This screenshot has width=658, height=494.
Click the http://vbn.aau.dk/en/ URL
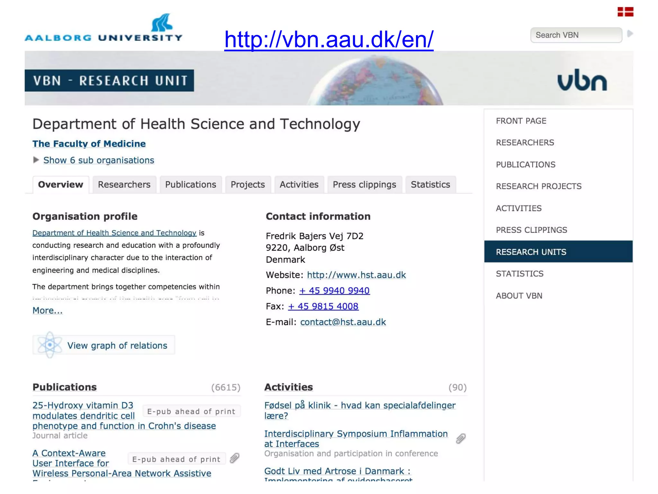click(329, 39)
